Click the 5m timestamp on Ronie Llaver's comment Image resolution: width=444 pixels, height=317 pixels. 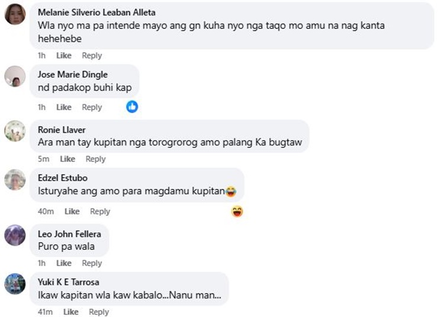click(x=43, y=159)
